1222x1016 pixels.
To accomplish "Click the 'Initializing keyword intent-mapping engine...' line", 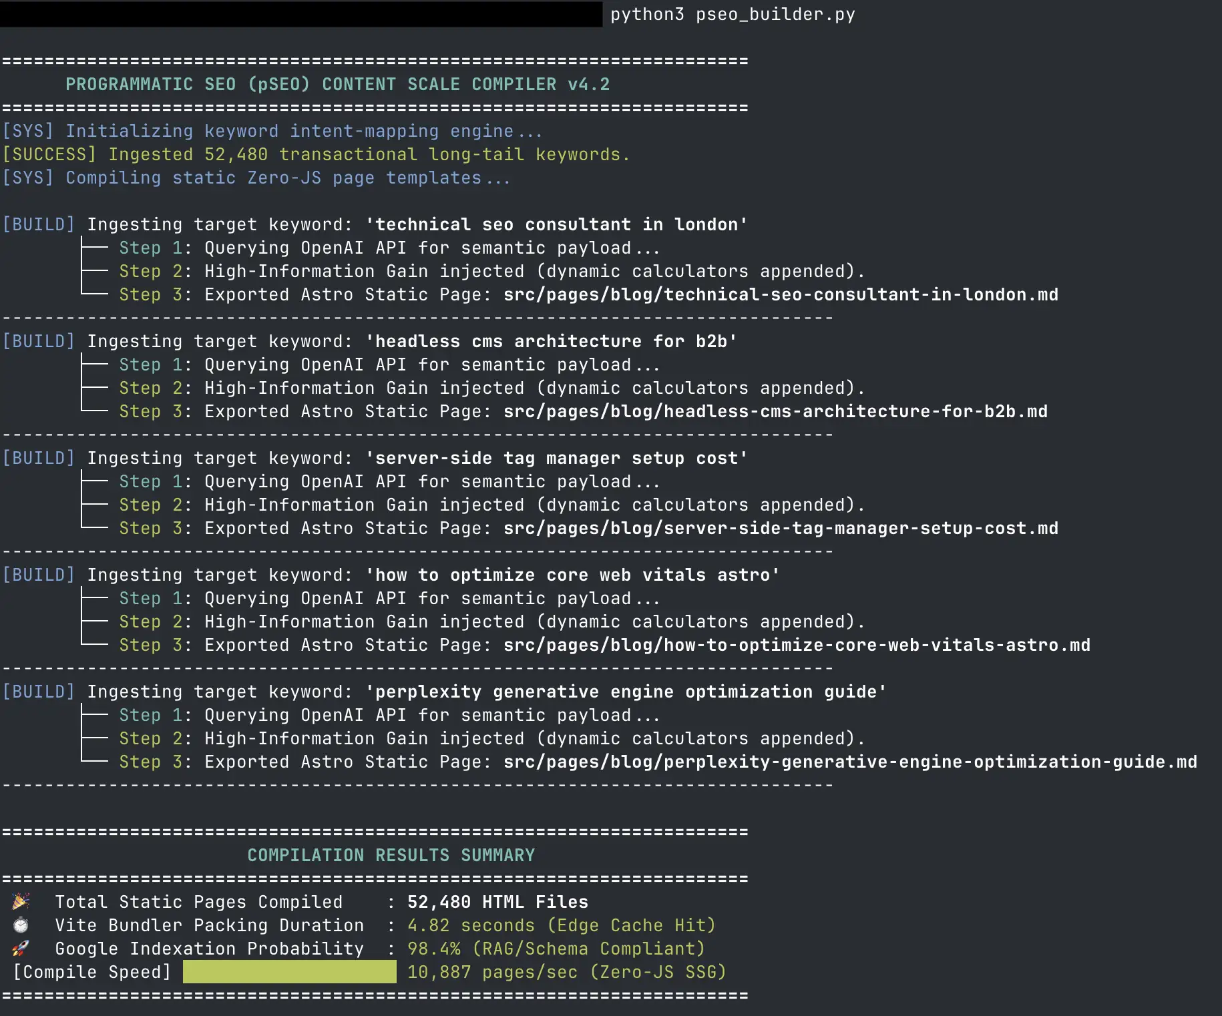I will click(304, 132).
